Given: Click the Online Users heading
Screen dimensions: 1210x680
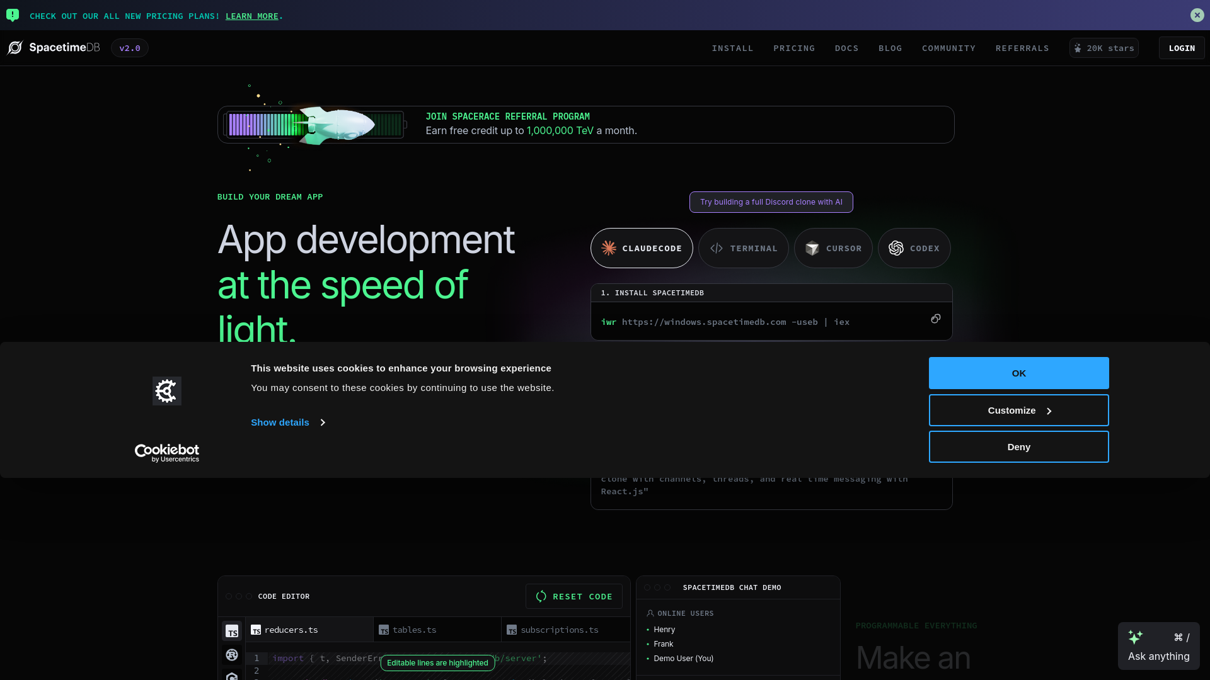Looking at the screenshot, I should (680, 613).
